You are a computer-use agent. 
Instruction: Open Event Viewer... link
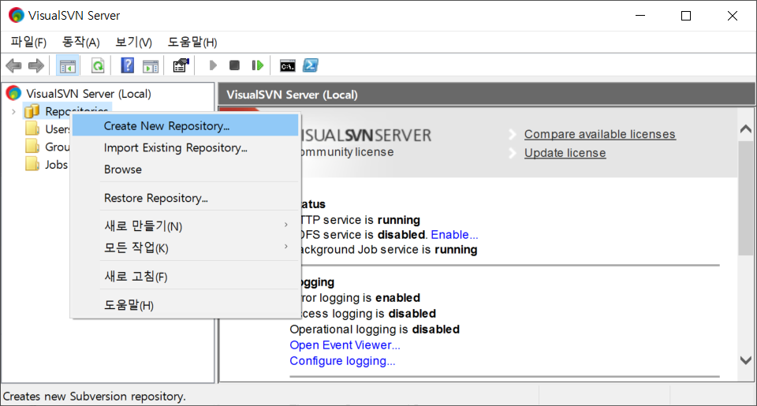[345, 345]
